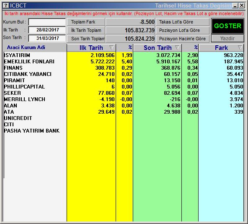Open Ilk Tarih column sort arrow

tap(111, 47)
